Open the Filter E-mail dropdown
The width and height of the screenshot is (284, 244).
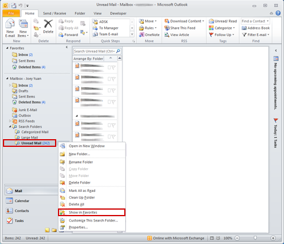click(x=256, y=35)
